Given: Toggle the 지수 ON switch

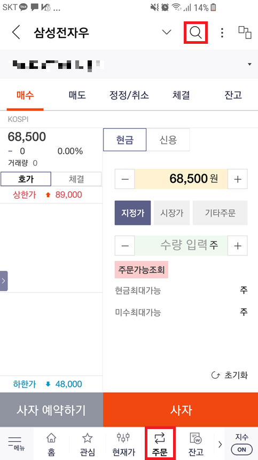Looking at the screenshot, I should point(242,449).
